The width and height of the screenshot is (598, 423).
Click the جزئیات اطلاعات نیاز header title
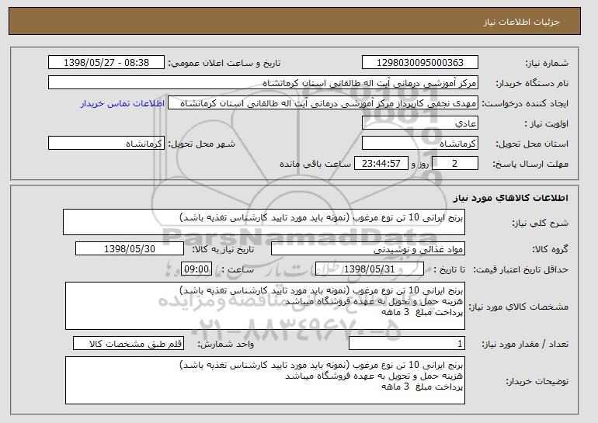pos(521,22)
